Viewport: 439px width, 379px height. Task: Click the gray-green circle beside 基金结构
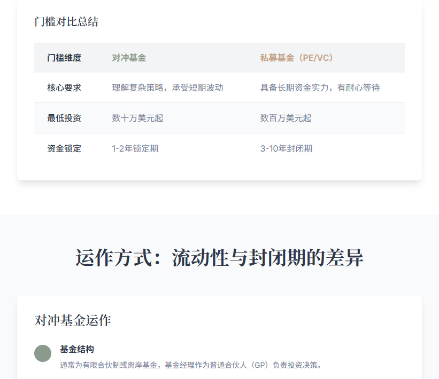click(43, 353)
